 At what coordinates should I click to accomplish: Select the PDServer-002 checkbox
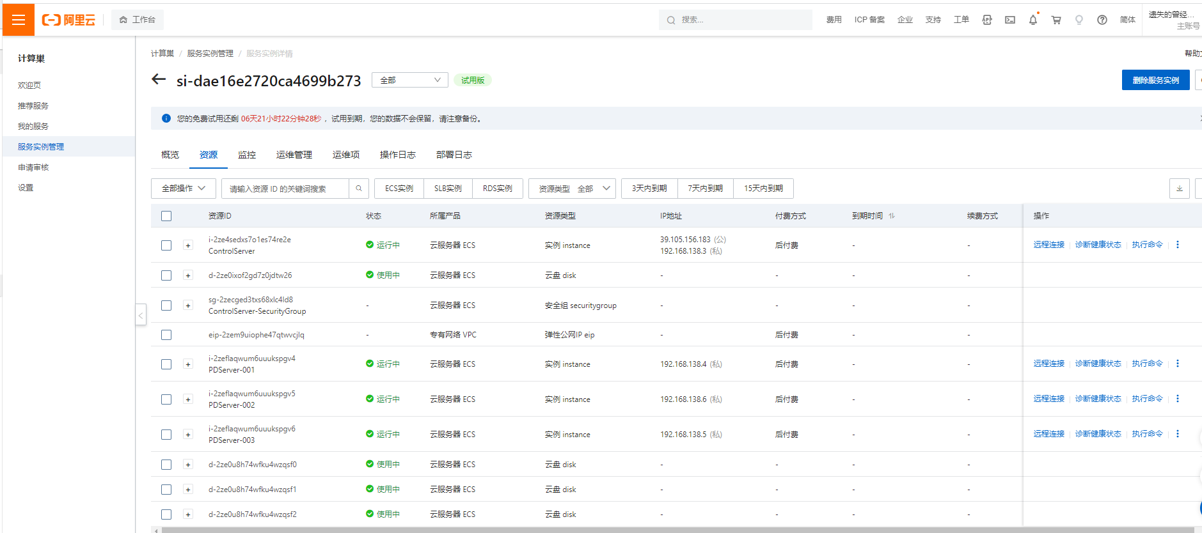pos(166,399)
